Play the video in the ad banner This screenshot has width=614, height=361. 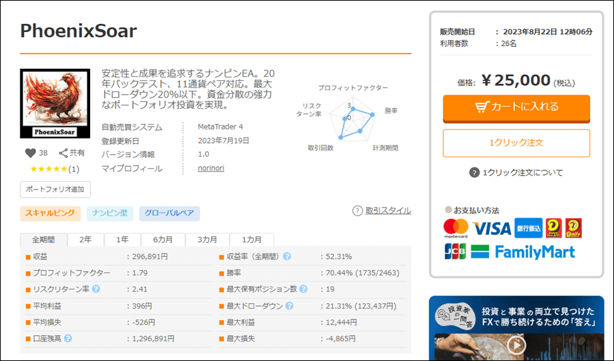pos(516,345)
